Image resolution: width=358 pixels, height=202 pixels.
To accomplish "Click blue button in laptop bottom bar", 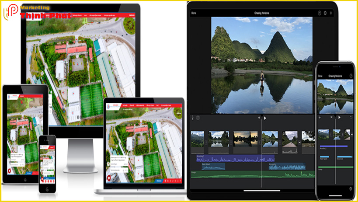I will [159, 181].
